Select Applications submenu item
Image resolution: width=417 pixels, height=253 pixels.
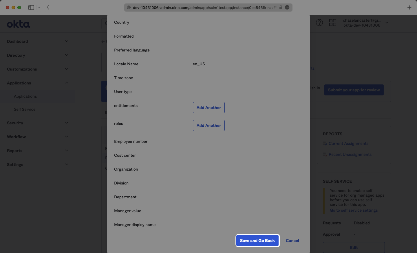pyautogui.click(x=25, y=96)
